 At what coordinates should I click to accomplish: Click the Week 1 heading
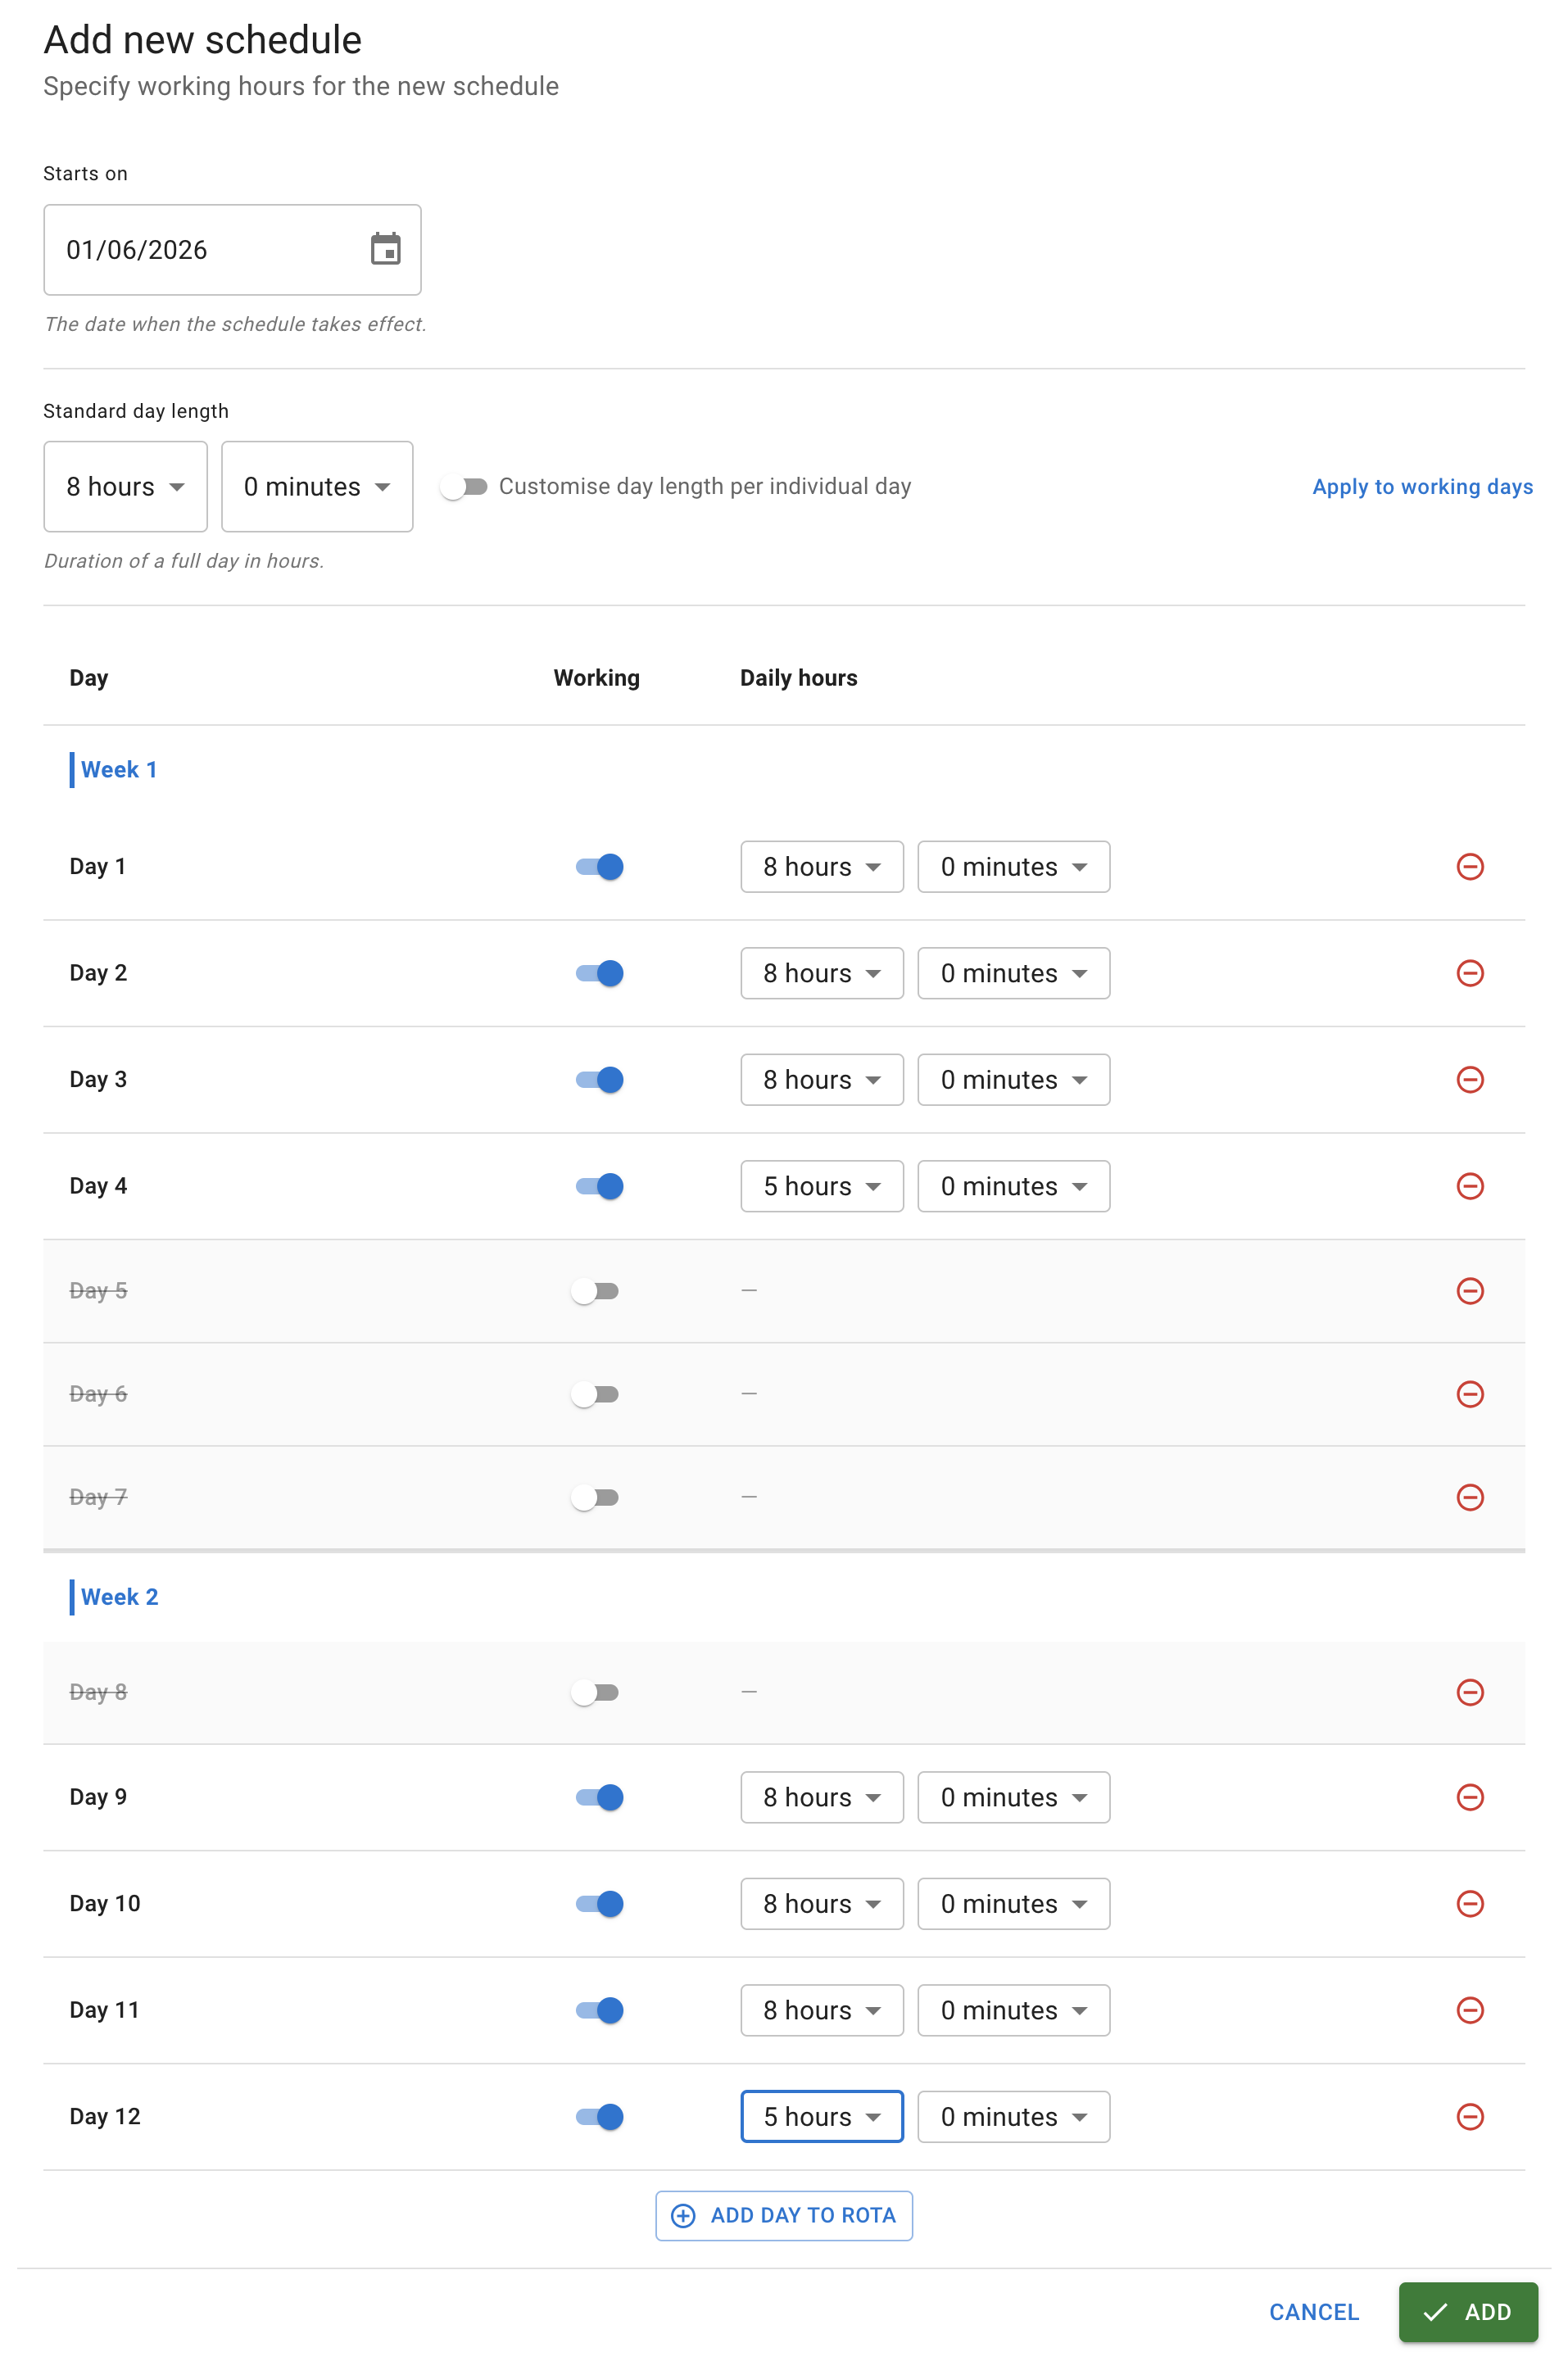(x=119, y=769)
